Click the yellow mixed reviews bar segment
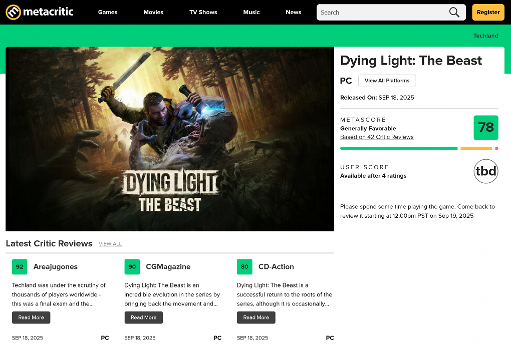The height and width of the screenshot is (351, 511). click(x=476, y=148)
